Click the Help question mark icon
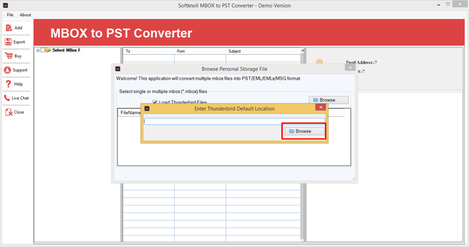This screenshot has width=469, height=247. pyautogui.click(x=8, y=84)
